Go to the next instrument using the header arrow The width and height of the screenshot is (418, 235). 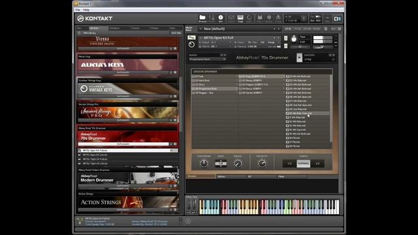[279, 38]
